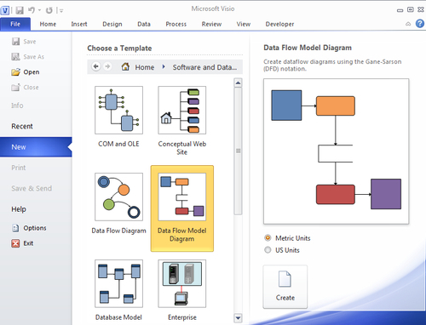Click the breadcrumb chevron after Home

click(x=164, y=67)
